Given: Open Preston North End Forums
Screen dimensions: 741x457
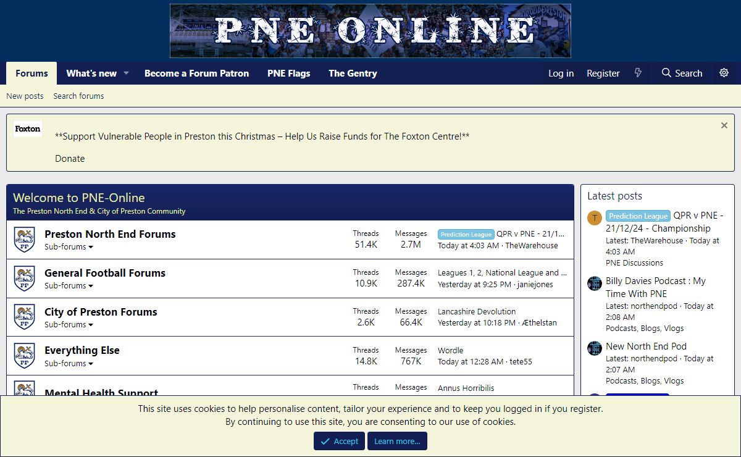Looking at the screenshot, I should [x=110, y=234].
